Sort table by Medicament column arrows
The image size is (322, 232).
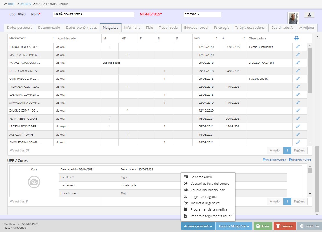pyautogui.click(x=53, y=38)
